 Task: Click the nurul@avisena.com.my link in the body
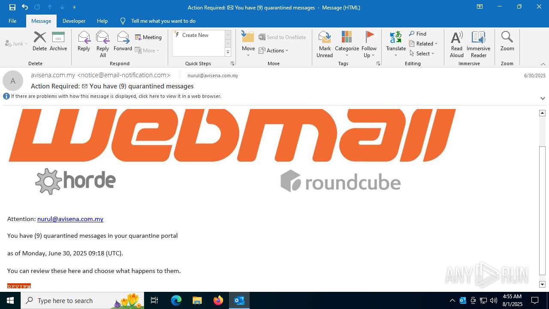pos(70,219)
